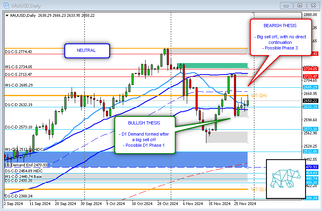Maximize the XAUUSD chart window

pyautogui.click(x=299, y=5)
